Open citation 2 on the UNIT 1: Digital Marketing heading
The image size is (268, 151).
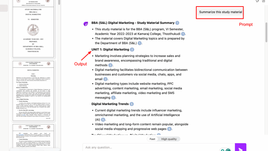point(132,49)
